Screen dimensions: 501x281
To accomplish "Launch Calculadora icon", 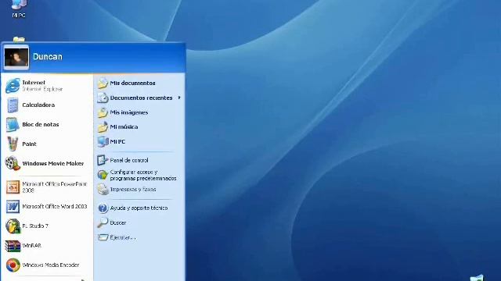I will coord(13,105).
